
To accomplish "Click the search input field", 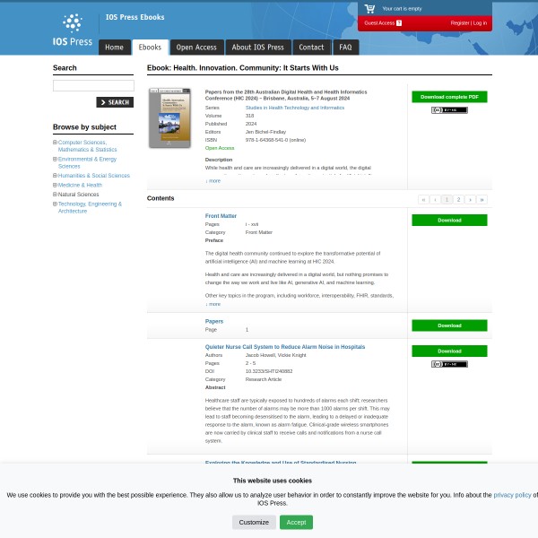I will [x=93, y=86].
